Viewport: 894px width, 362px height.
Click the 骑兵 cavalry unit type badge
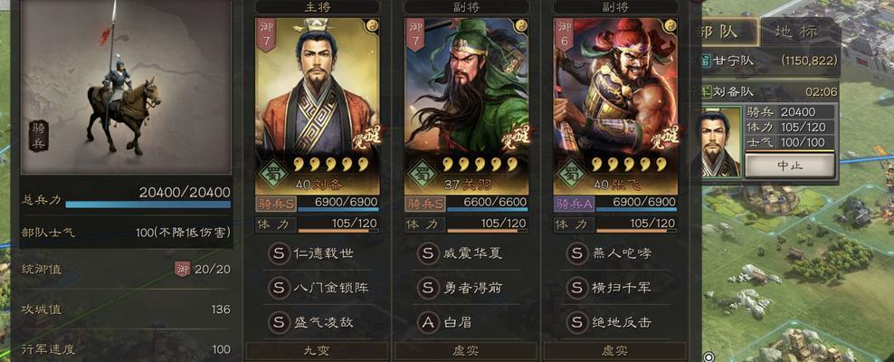(39, 136)
